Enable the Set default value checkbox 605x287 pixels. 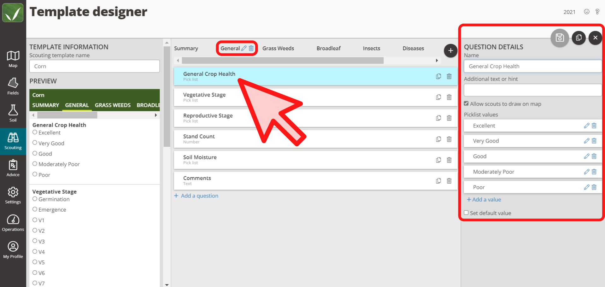[x=466, y=213]
